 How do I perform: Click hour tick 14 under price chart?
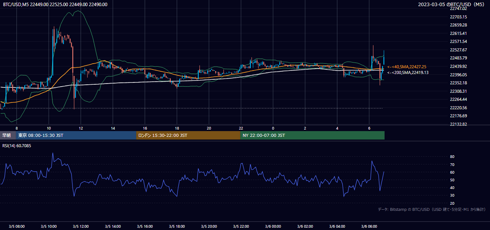tap(113, 128)
